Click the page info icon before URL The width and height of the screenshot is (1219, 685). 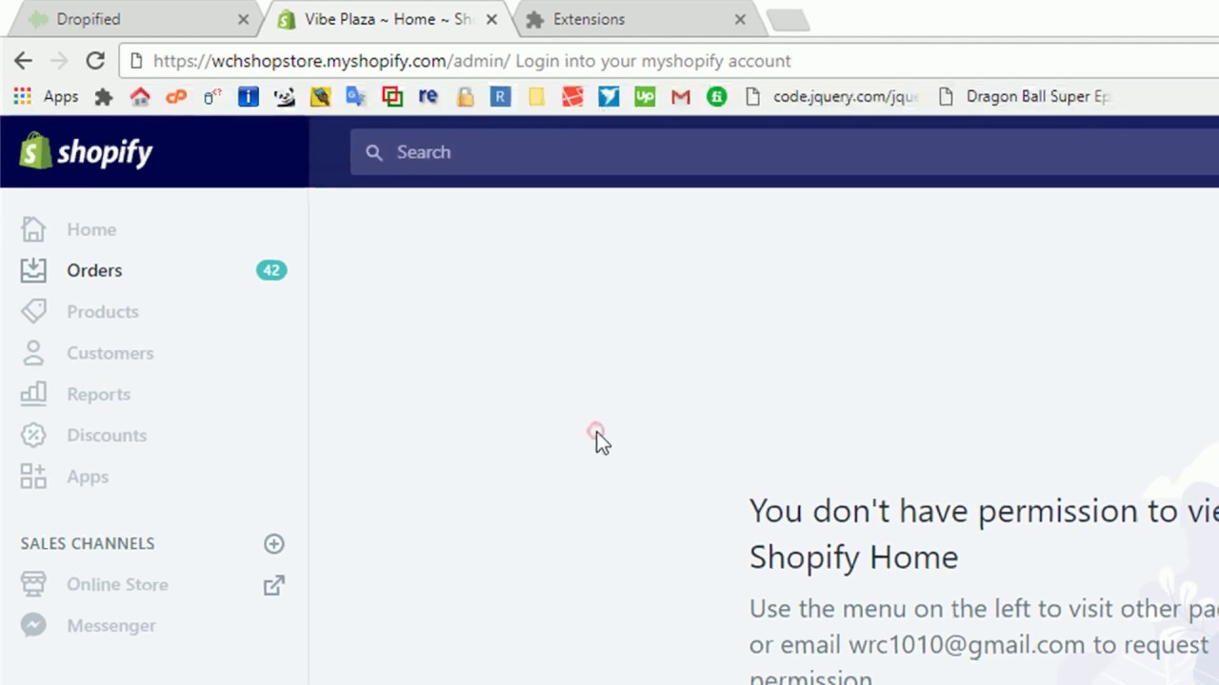pos(135,61)
